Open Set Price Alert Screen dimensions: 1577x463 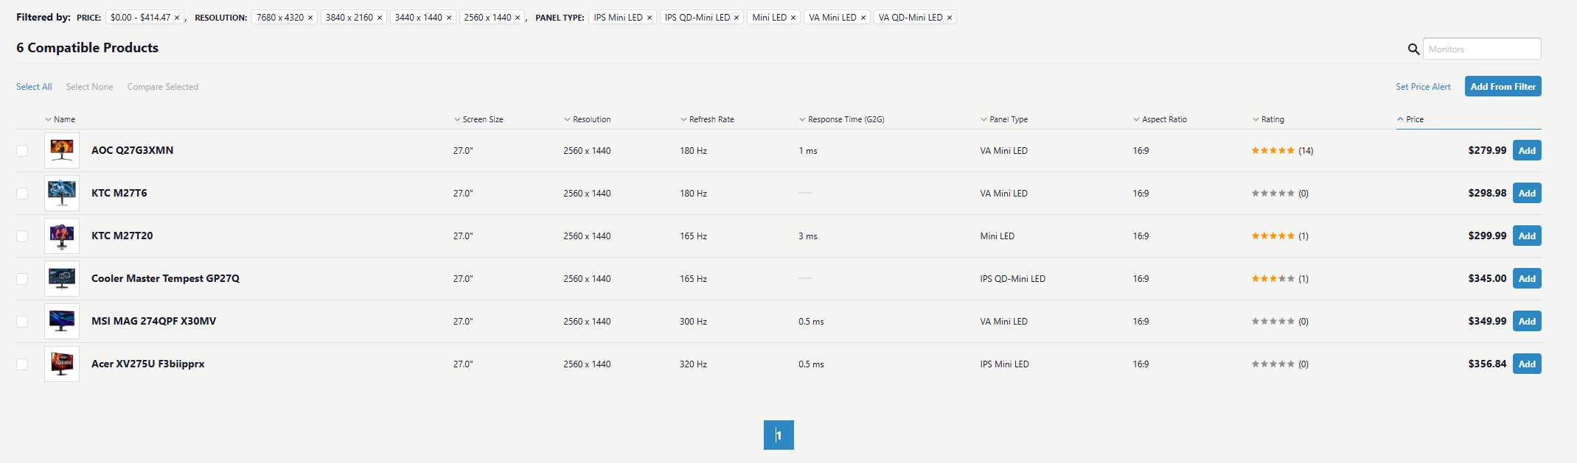(x=1423, y=87)
